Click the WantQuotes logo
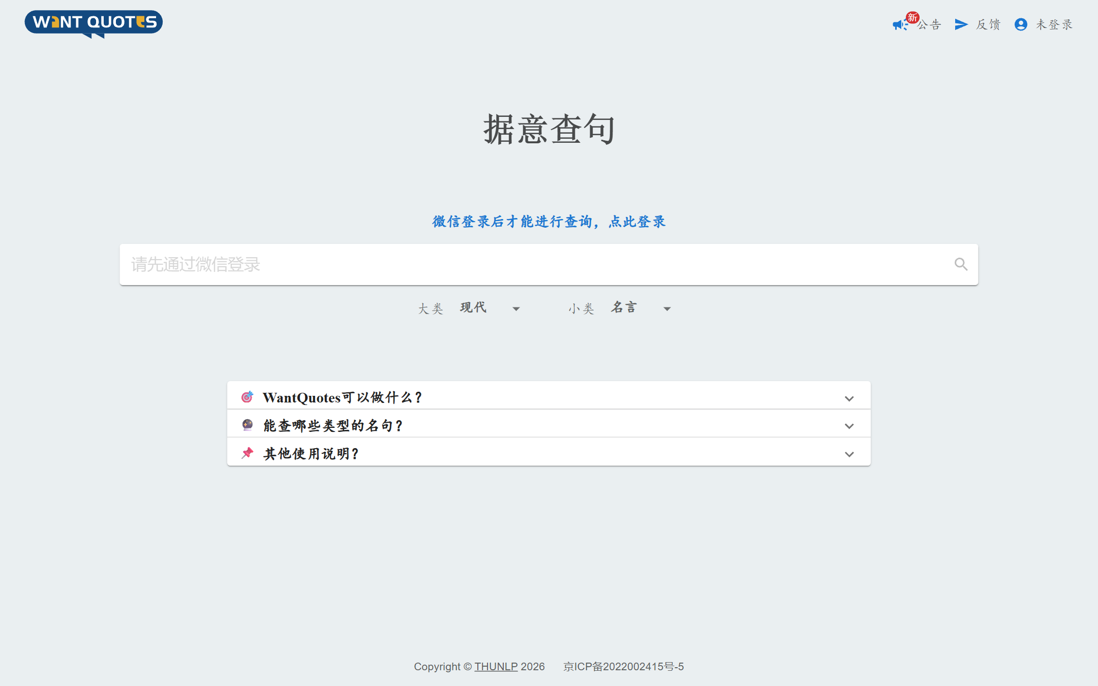The width and height of the screenshot is (1098, 686). click(94, 24)
